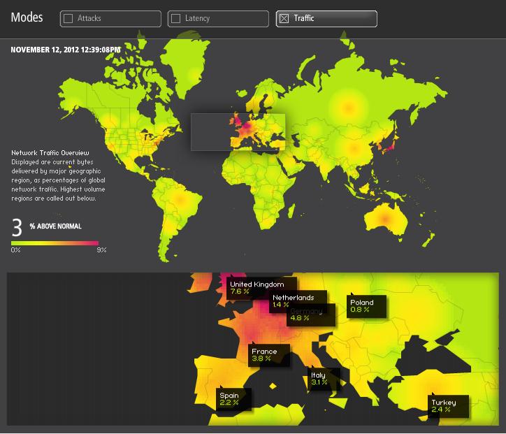Open the Germany 4.8% callout
The height and width of the screenshot is (434, 506).
[x=306, y=315]
